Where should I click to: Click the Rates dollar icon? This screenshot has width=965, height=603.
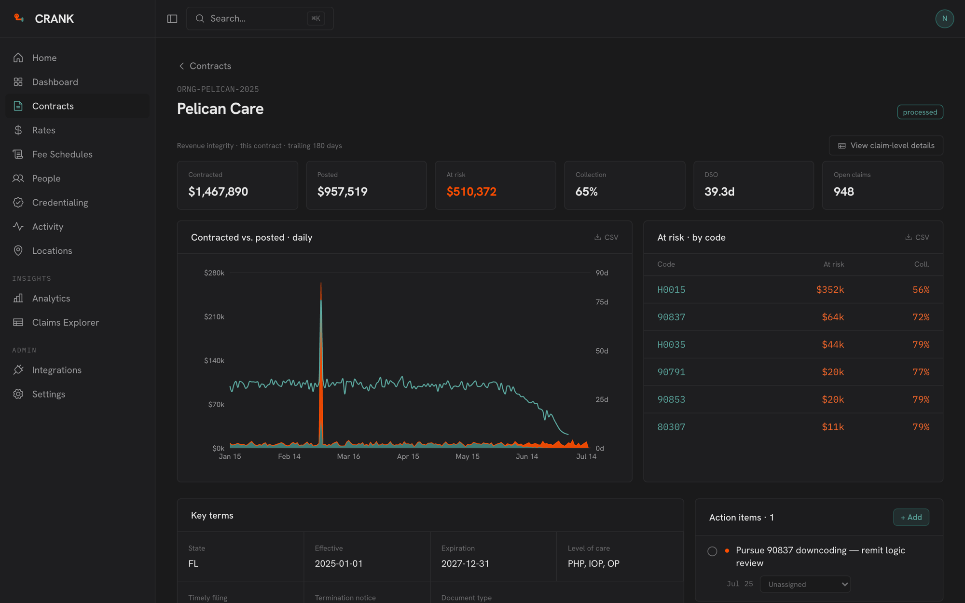[18, 130]
